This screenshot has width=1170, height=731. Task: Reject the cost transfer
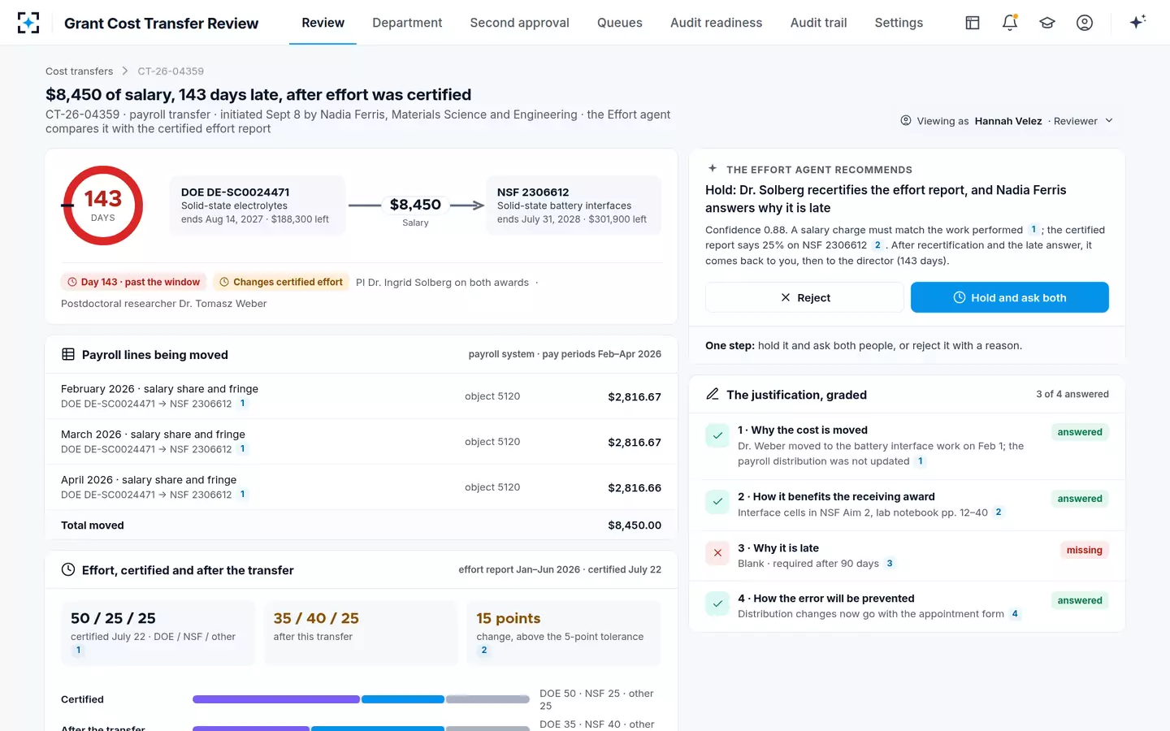[804, 297]
